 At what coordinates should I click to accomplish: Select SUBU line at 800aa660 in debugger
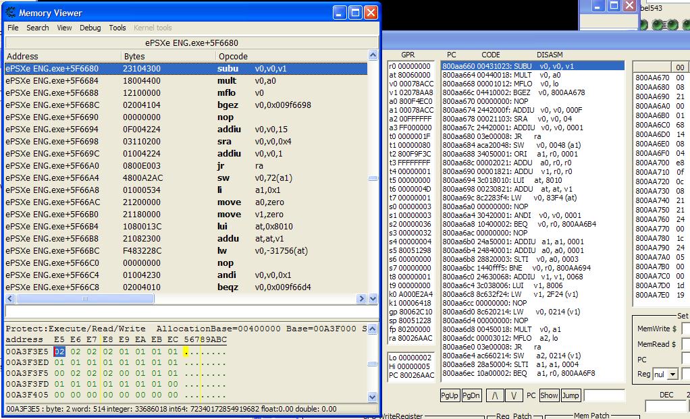coord(533,66)
